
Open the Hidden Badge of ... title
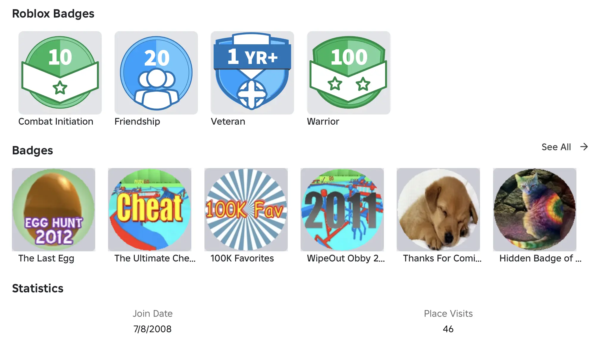[540, 258]
